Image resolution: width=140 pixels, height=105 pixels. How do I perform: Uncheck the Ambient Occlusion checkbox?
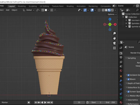click(x=128, y=75)
